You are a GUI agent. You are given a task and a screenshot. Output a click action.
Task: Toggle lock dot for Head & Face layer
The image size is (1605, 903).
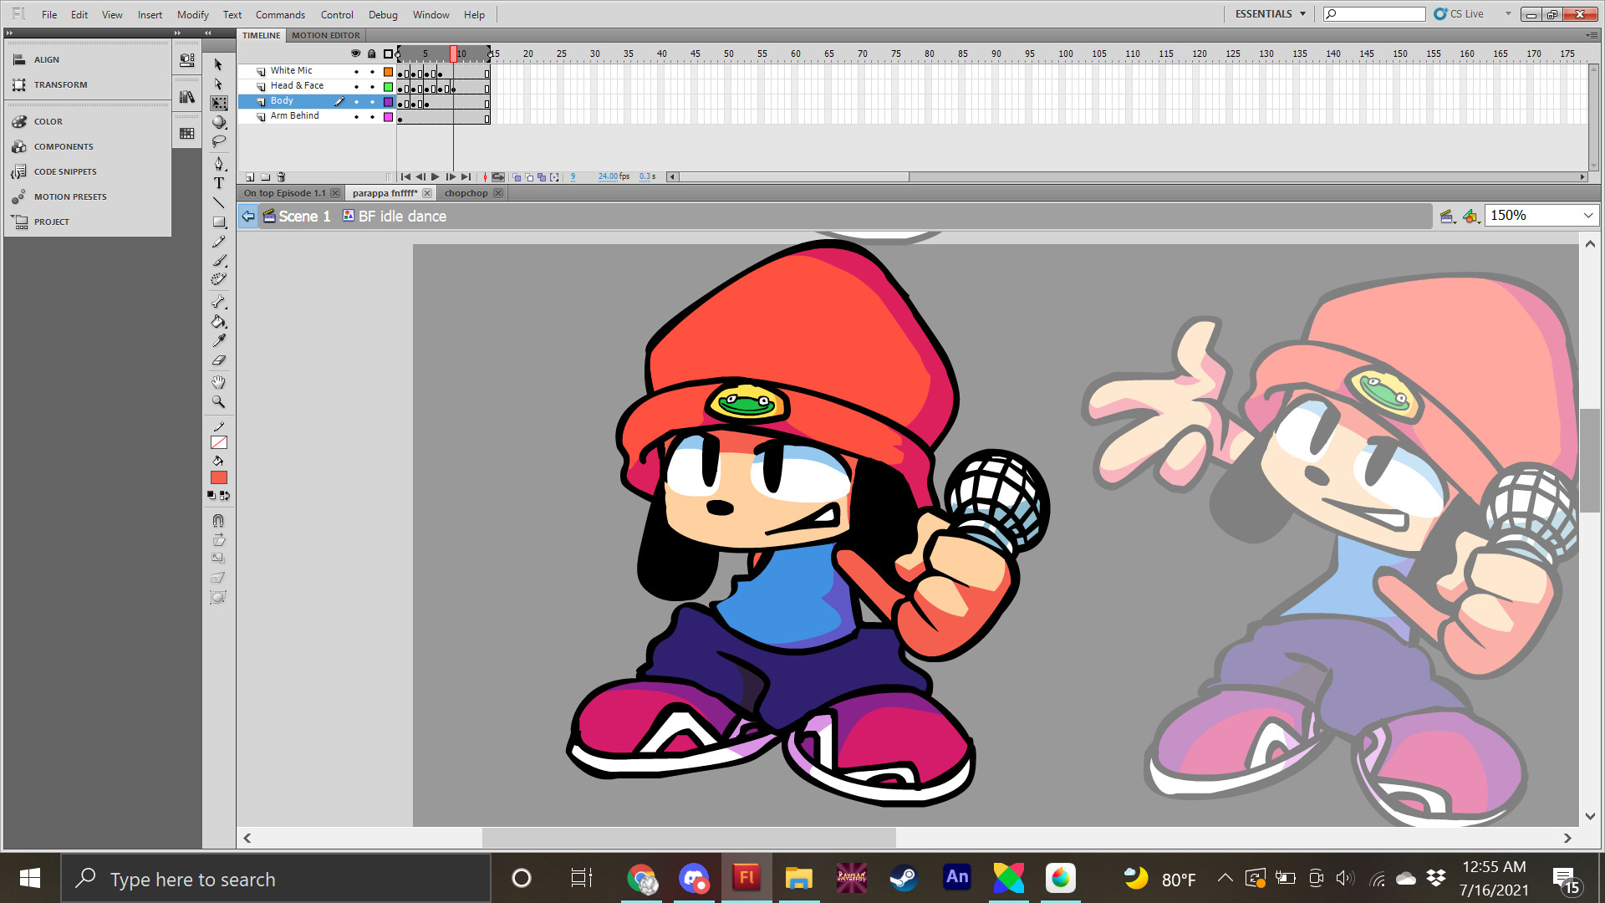(x=372, y=87)
